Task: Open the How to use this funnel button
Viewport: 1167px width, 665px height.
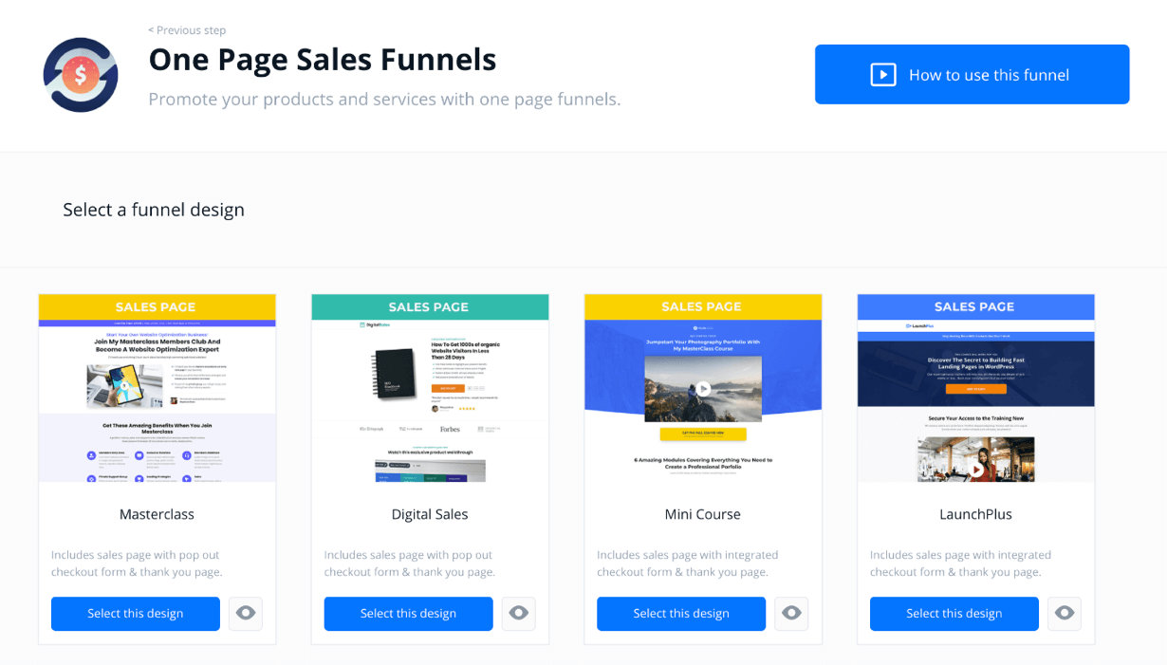Action: 972,74
